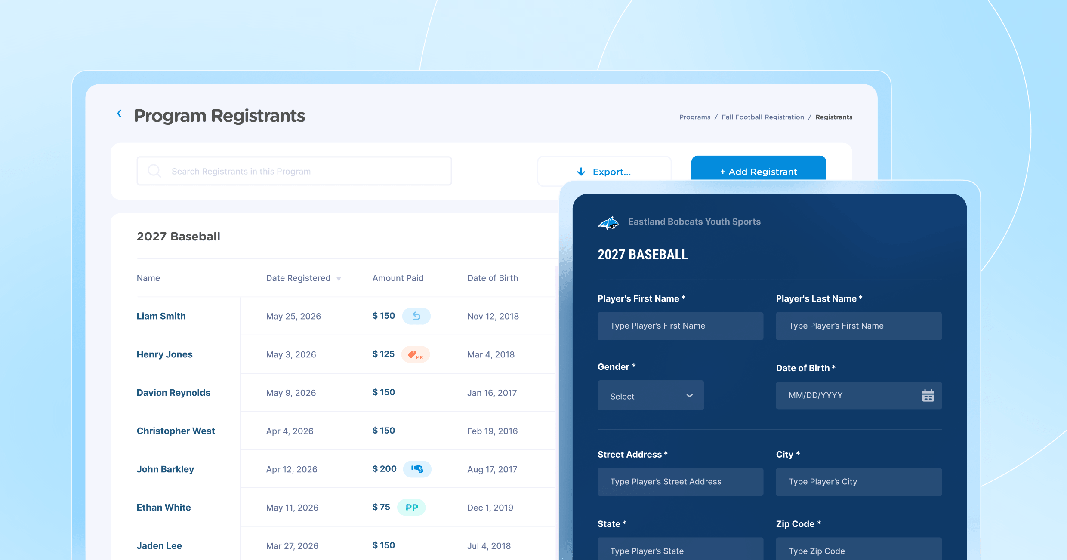
Task: Click the Name column header
Action: click(x=148, y=278)
